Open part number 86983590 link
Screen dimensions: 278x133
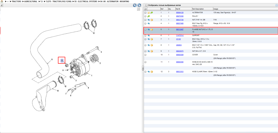180,62
